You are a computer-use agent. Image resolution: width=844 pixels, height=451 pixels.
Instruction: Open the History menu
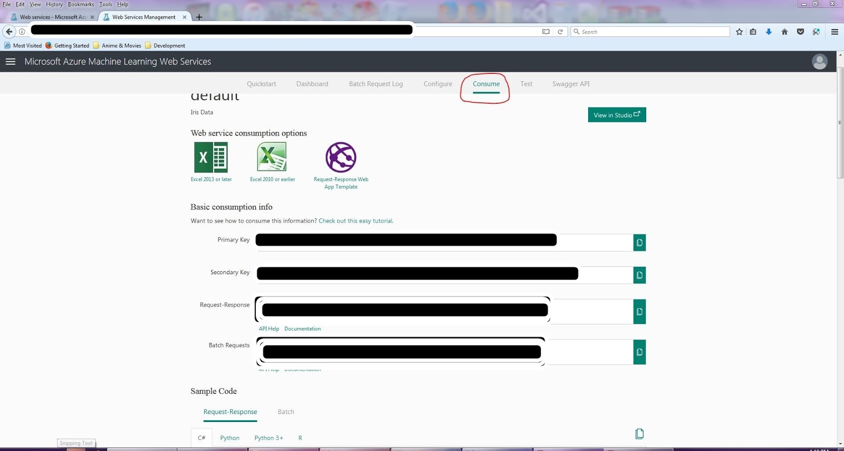pyautogui.click(x=54, y=4)
